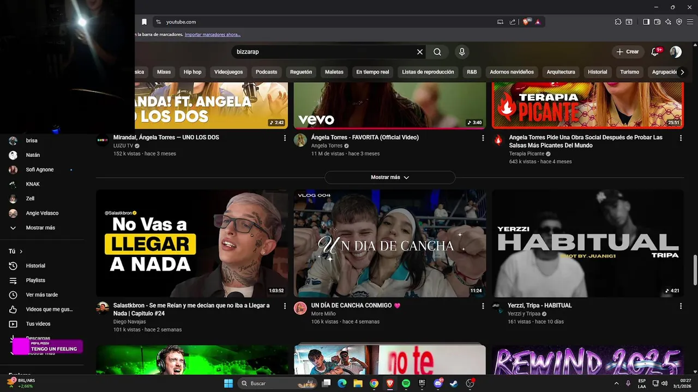
Task: Open the Diego Navajas channel link
Action: pyautogui.click(x=129, y=322)
